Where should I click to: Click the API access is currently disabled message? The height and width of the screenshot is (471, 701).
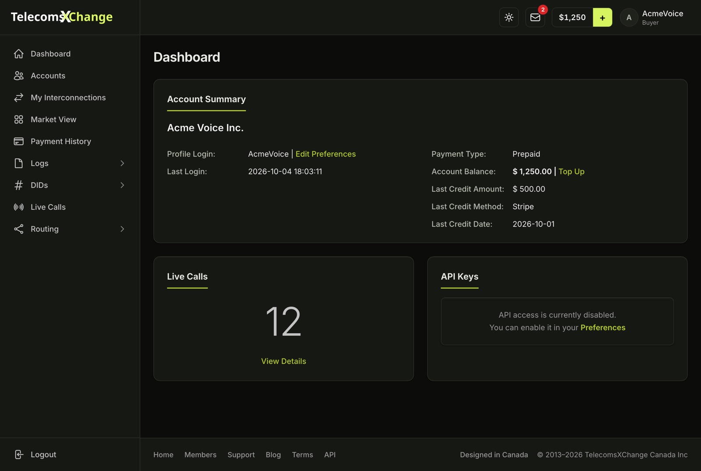(557, 315)
